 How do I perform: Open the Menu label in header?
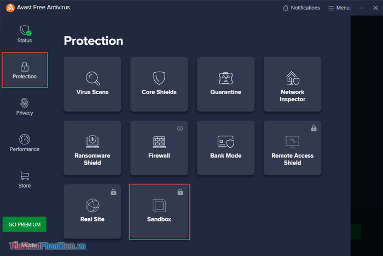343,8
